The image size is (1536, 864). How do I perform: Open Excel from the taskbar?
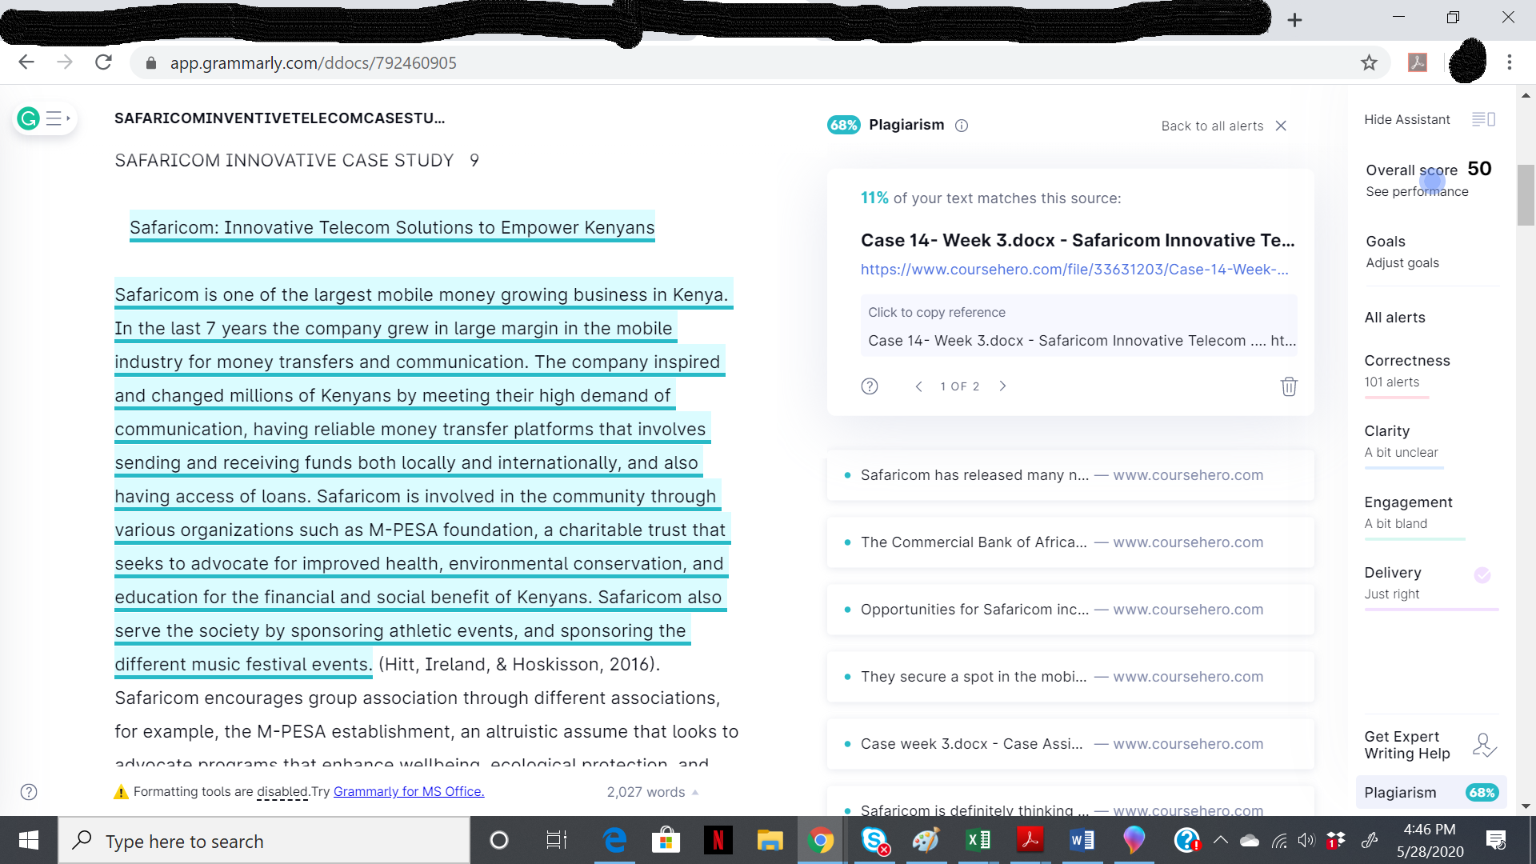tap(978, 840)
